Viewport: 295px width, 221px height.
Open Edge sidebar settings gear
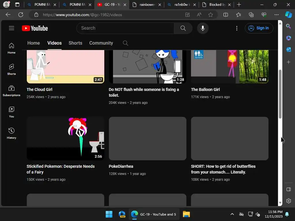[288, 201]
